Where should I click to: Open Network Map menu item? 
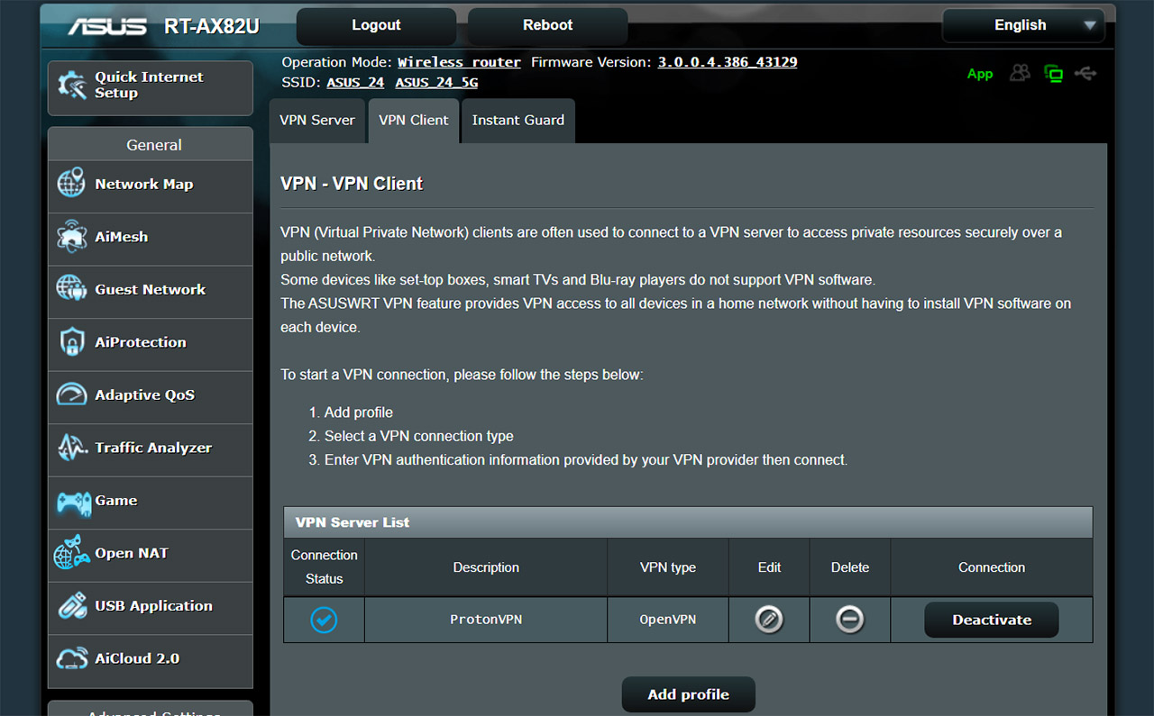pos(151,186)
